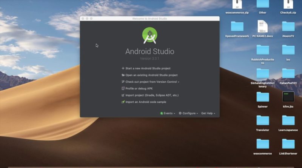Open the Configure dropdown menu
The width and height of the screenshot is (302, 168).
188,113
